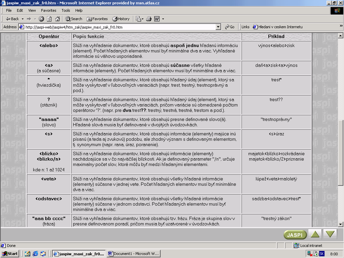The width and height of the screenshot is (344, 258).
Task: Open the Forward button history dropdown arrow
Action: (x=35, y=19)
